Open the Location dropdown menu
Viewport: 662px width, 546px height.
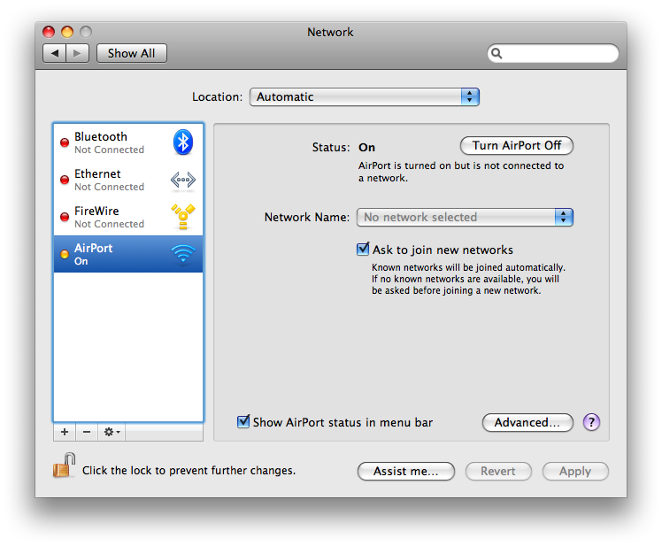tap(364, 96)
